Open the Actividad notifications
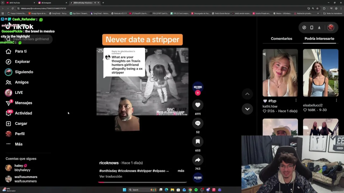This screenshot has height=193, width=344. pyautogui.click(x=19, y=113)
